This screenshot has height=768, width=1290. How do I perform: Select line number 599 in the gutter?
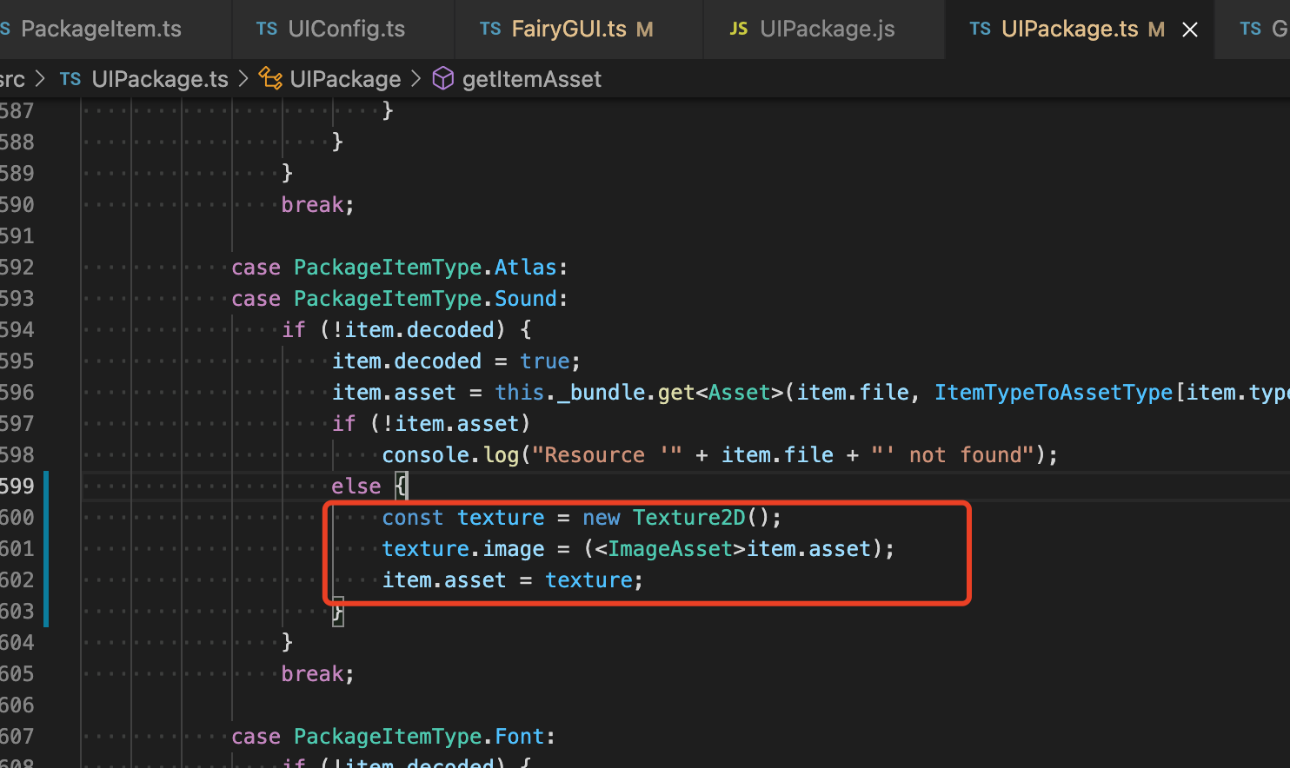pyautogui.click(x=17, y=486)
